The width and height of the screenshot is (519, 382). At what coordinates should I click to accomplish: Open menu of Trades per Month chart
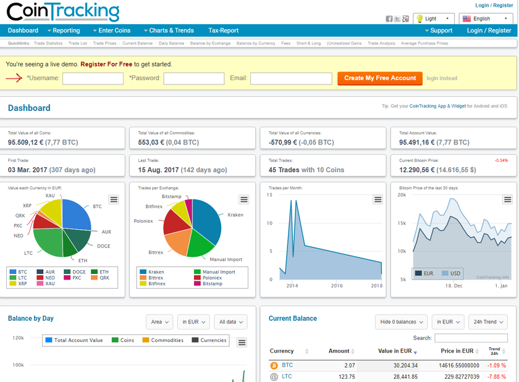pyautogui.click(x=378, y=199)
